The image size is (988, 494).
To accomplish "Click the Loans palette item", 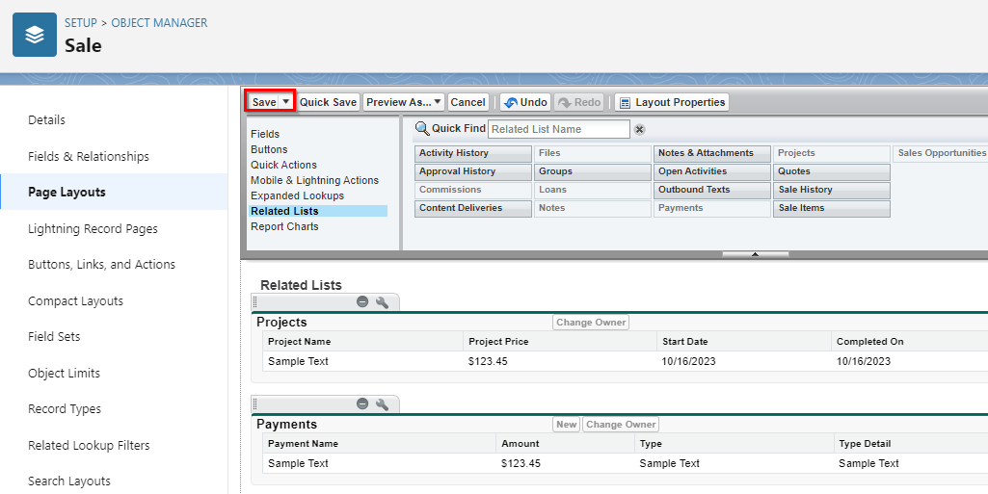I will pyautogui.click(x=592, y=190).
